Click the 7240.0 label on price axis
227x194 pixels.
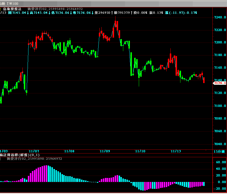coord(220,18)
